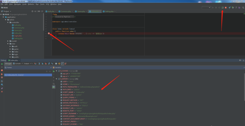Viewport: 245px width, 126px height.
Task: Select the SCRIPT_FILENAME variable row
Action: 88,113
